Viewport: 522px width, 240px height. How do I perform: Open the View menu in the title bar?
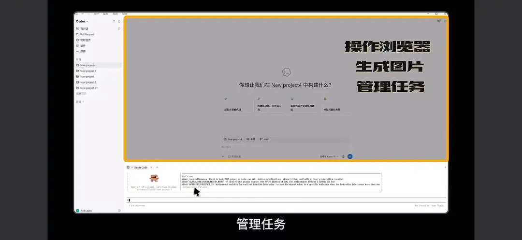115,14
